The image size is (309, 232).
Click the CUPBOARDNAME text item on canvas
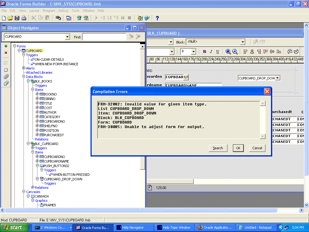click(x=193, y=85)
